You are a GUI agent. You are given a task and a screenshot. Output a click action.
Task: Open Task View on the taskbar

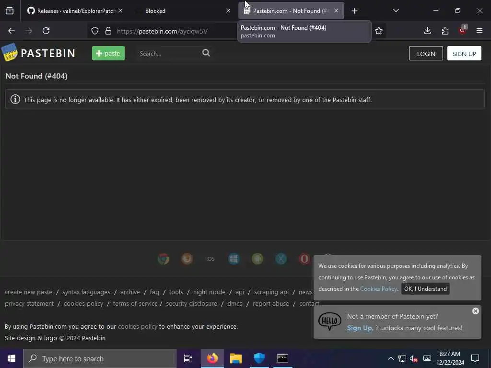point(188,358)
